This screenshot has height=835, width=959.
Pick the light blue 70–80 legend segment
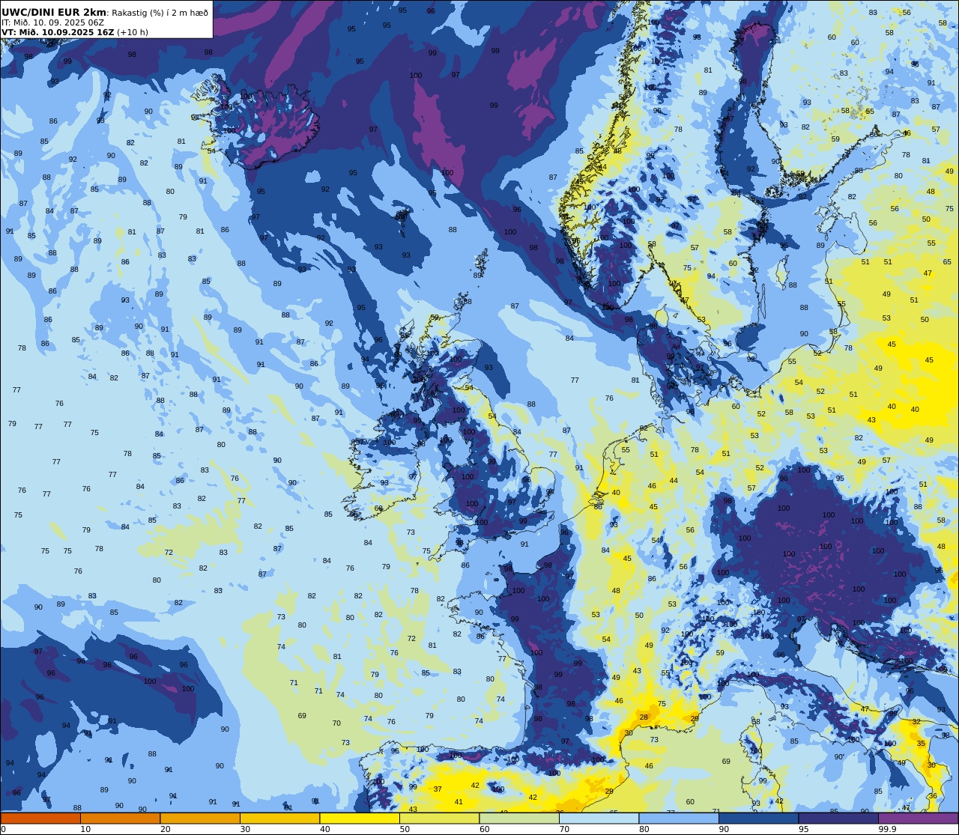click(599, 818)
